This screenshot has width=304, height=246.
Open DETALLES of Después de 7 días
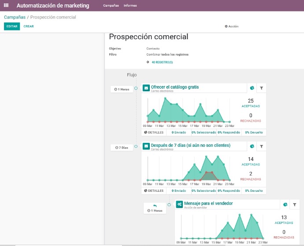[154, 191]
